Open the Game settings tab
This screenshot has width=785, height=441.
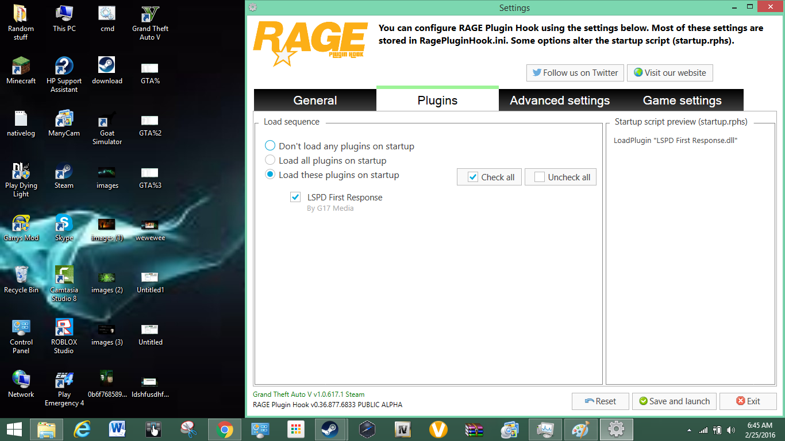coord(682,100)
